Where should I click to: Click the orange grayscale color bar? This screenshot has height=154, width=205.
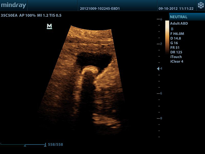[x=167, y=37]
